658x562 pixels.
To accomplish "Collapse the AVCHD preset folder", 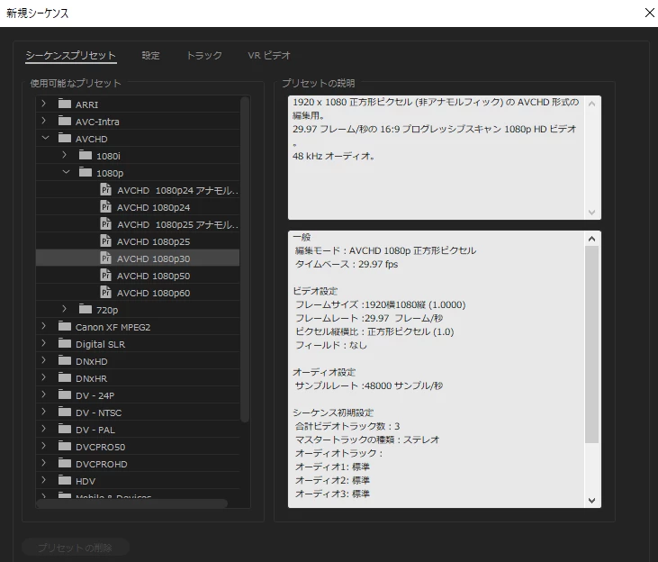I will (x=45, y=138).
